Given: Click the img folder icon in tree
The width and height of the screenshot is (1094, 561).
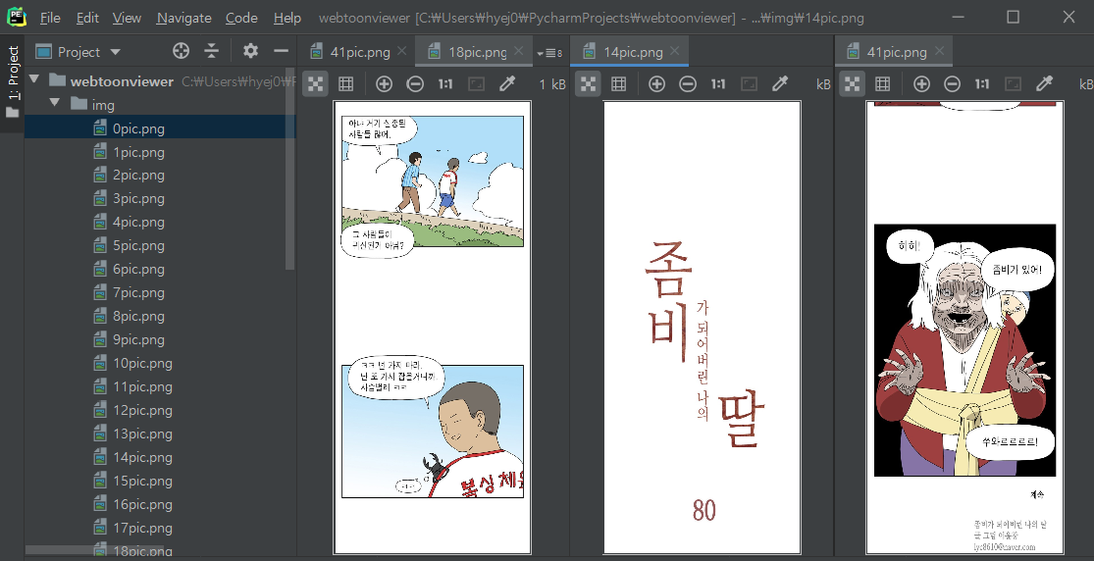Looking at the screenshot, I should [78, 104].
